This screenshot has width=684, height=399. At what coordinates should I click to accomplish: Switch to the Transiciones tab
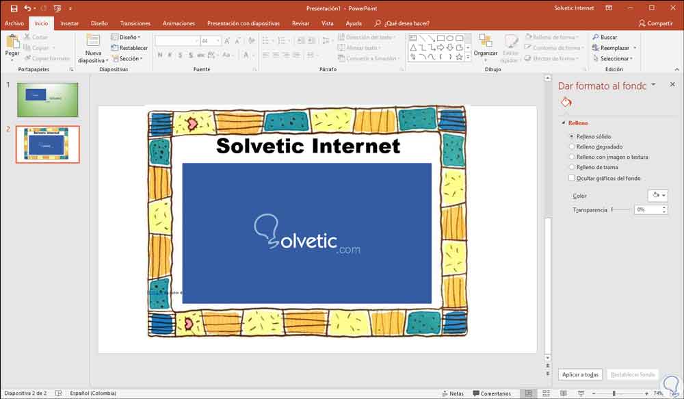(135, 23)
